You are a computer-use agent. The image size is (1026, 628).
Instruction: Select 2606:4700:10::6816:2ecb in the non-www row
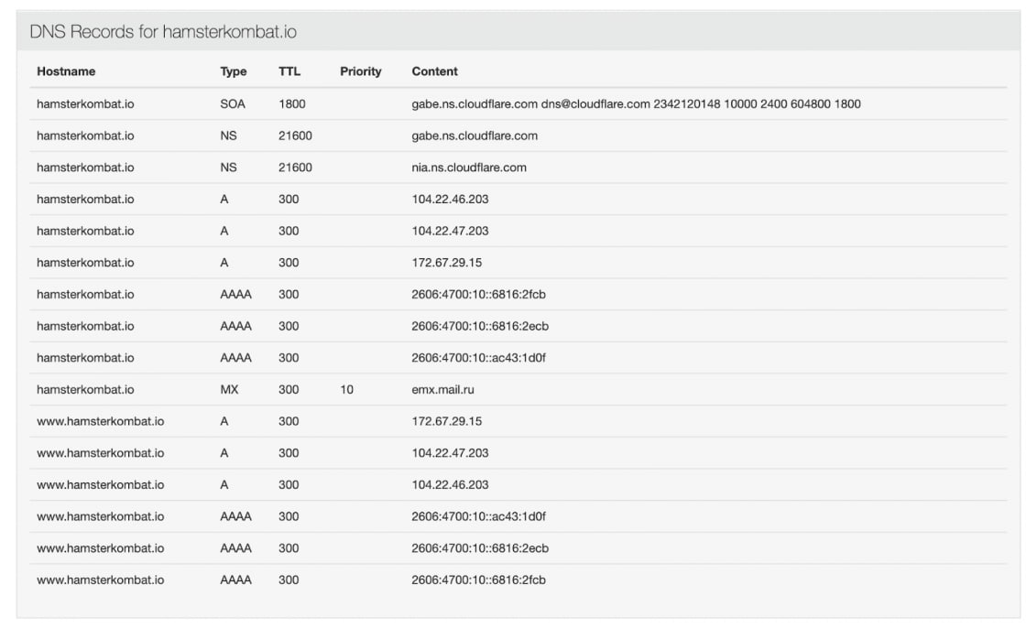point(480,326)
